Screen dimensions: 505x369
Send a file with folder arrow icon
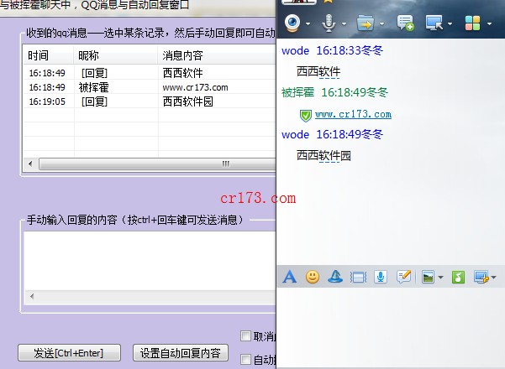(x=366, y=23)
